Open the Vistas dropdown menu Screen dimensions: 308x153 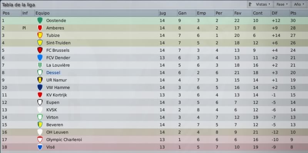259,4
